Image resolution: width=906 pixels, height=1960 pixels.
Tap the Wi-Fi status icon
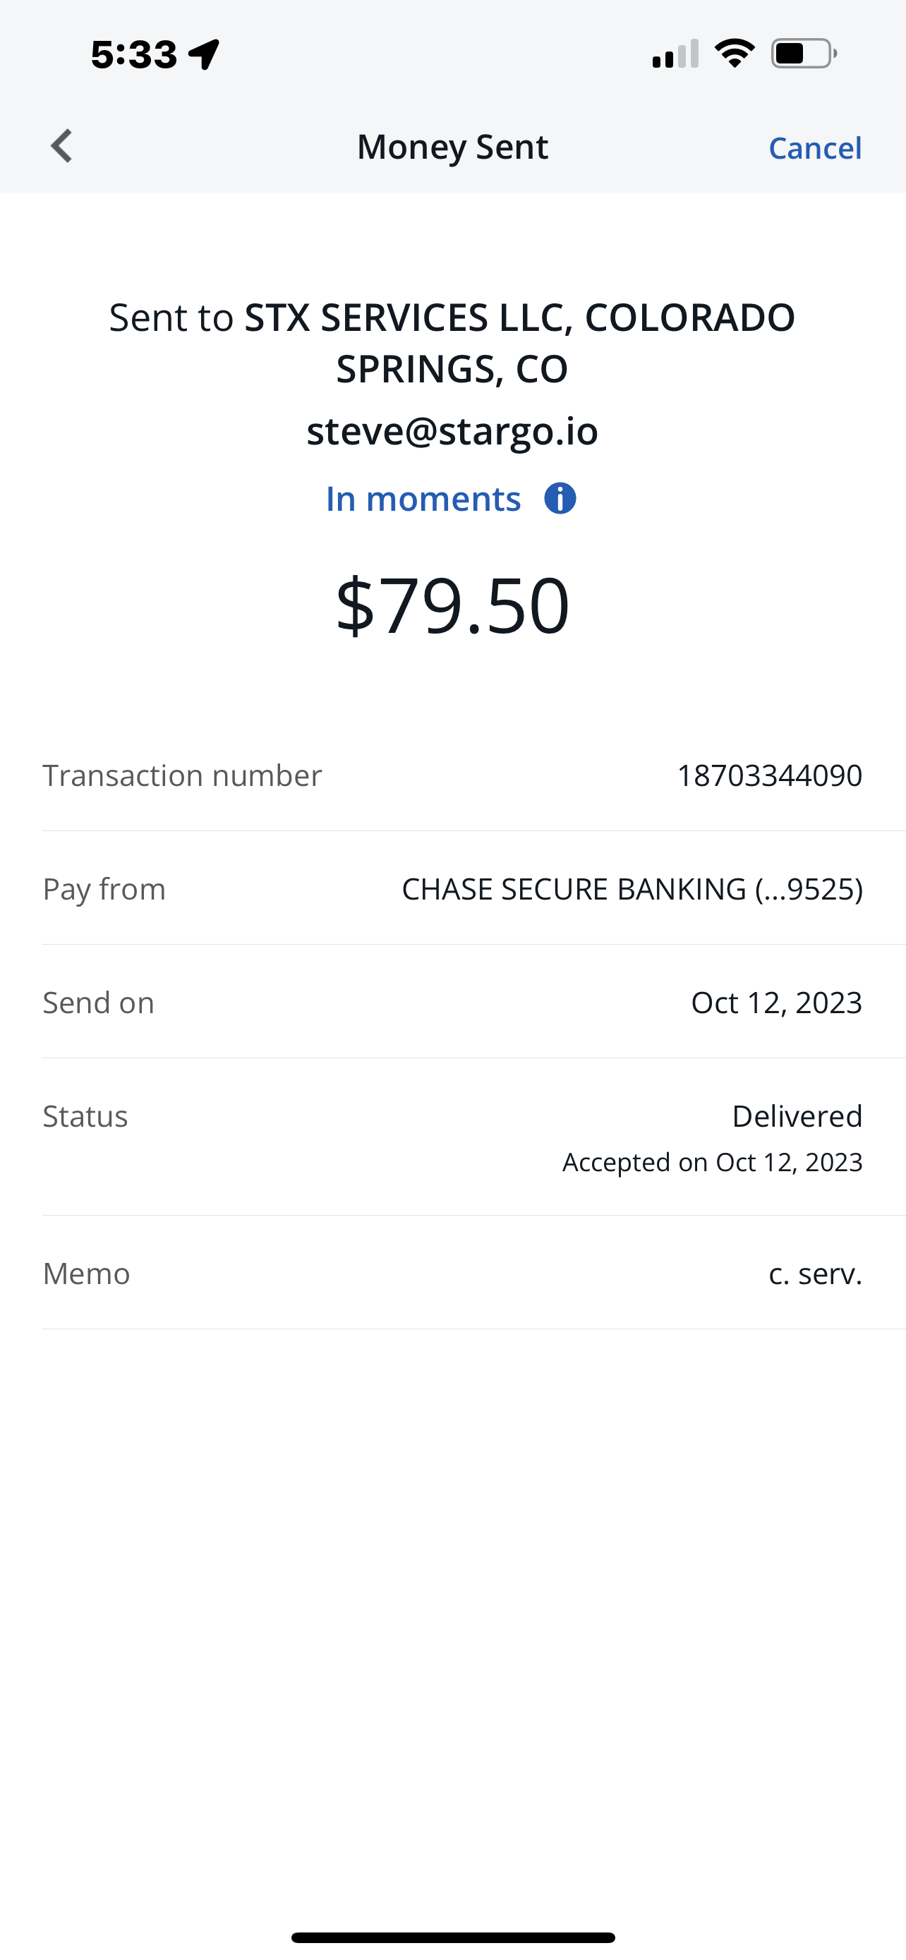[x=734, y=53]
